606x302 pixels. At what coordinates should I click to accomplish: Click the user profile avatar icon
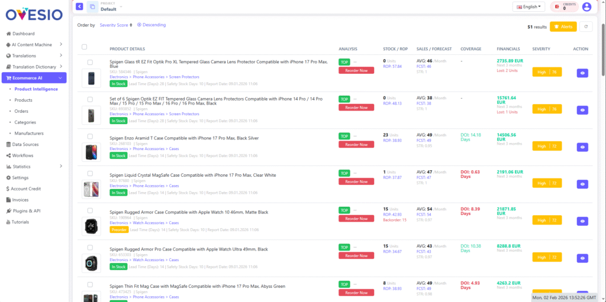point(586,7)
